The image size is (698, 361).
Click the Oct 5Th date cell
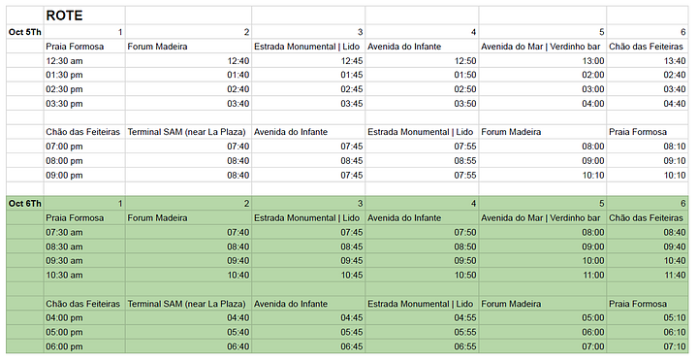coord(25,32)
